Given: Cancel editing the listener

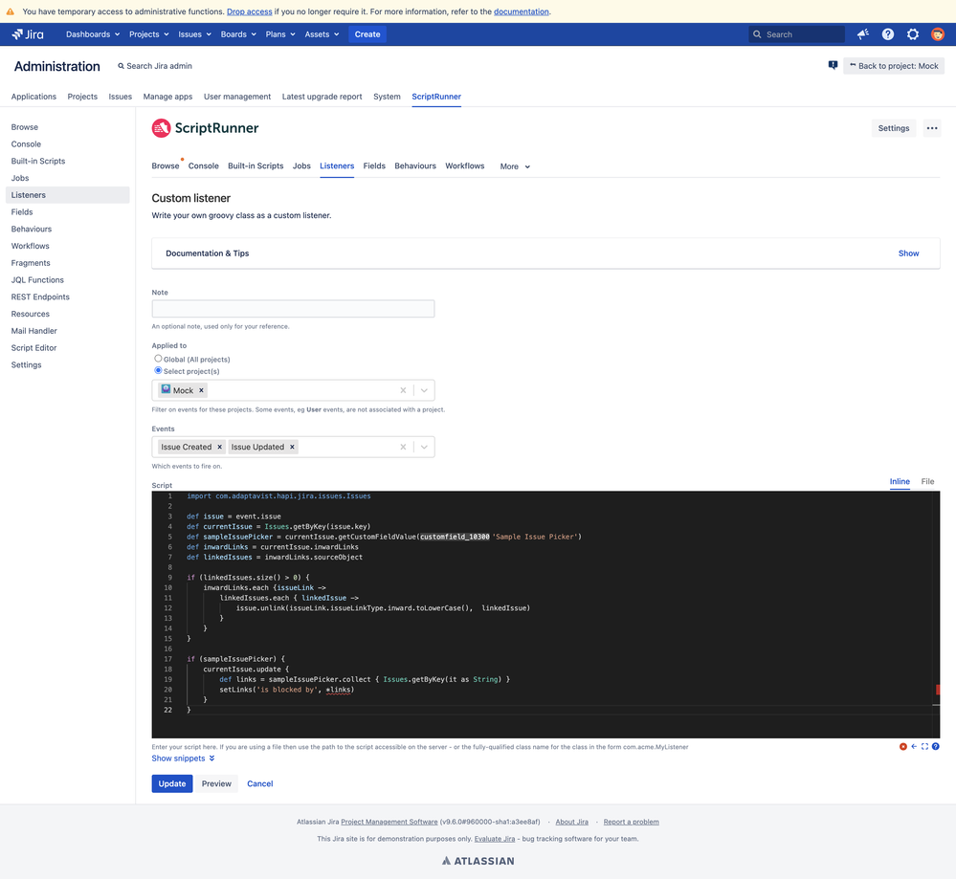Looking at the screenshot, I should [259, 784].
